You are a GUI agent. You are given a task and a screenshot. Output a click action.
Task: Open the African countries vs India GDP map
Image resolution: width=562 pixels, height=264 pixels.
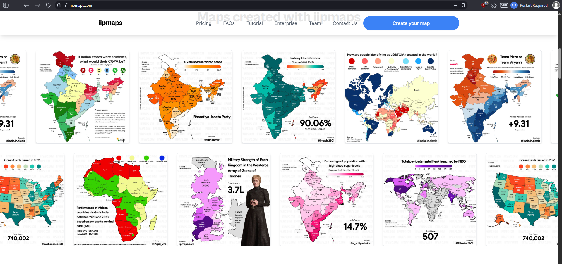pos(121,200)
